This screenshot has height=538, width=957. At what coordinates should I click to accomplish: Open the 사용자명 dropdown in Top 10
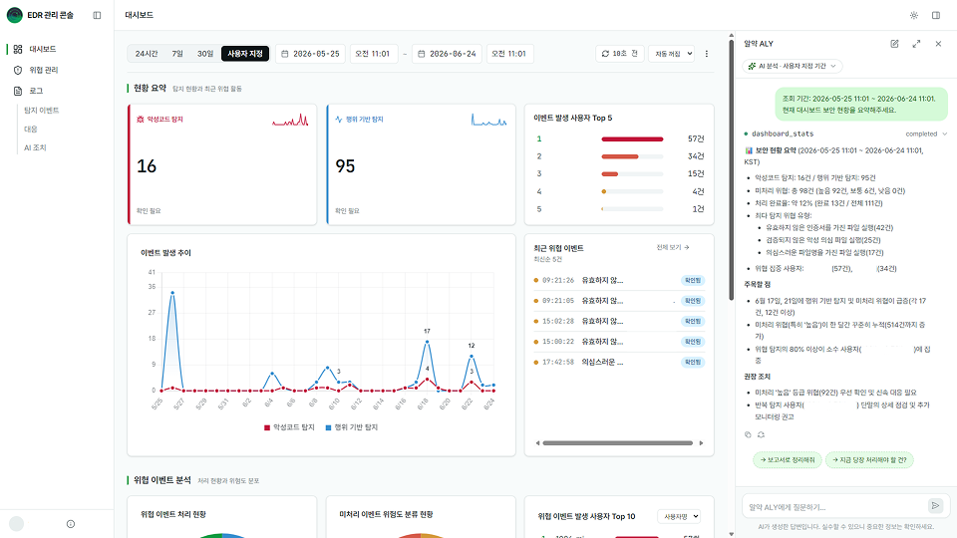[679, 517]
